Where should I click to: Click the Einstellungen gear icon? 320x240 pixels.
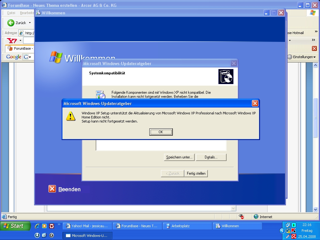click(290, 57)
